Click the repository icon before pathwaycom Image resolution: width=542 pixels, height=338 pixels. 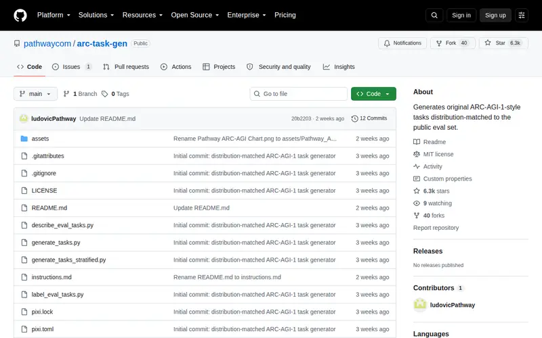(17, 43)
